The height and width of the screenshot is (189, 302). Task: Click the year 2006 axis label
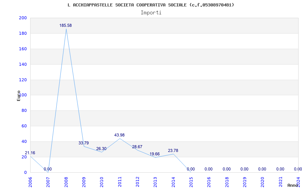30,182
